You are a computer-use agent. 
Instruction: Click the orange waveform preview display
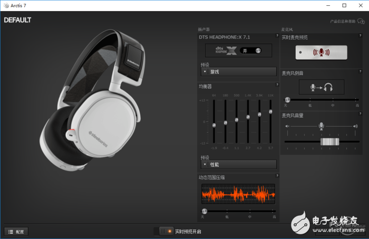pyautogui.click(x=238, y=194)
